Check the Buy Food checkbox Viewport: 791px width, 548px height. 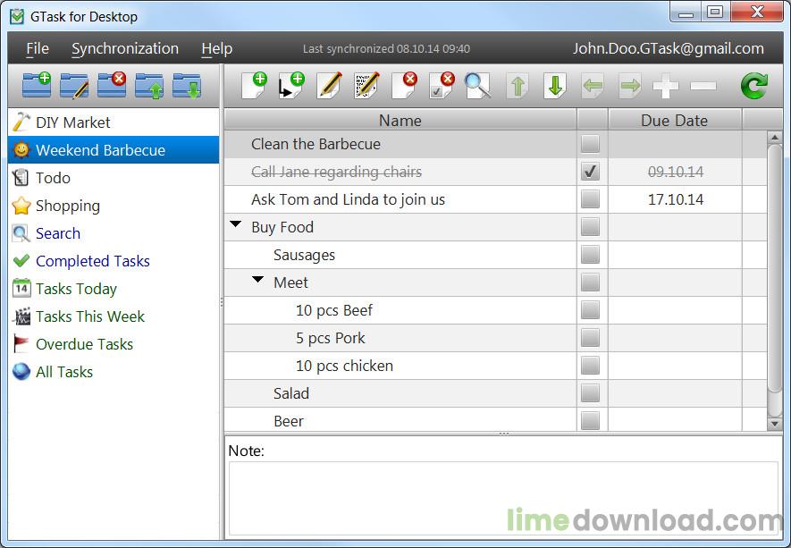(x=590, y=227)
